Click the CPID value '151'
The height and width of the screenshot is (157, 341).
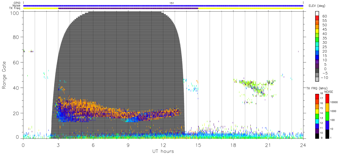(172, 3)
